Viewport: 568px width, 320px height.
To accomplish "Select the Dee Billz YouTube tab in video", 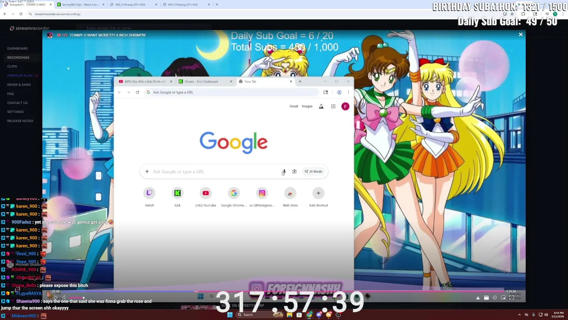I will point(145,81).
